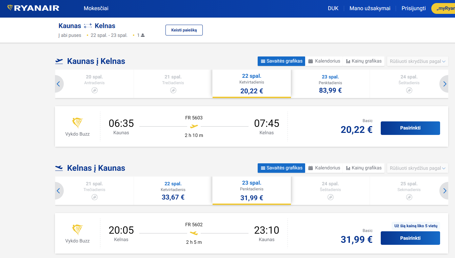Viewport: 455px width, 258px height.
Task: Click the return 25 spal. Sekmadienis cell
Action: click(x=409, y=191)
